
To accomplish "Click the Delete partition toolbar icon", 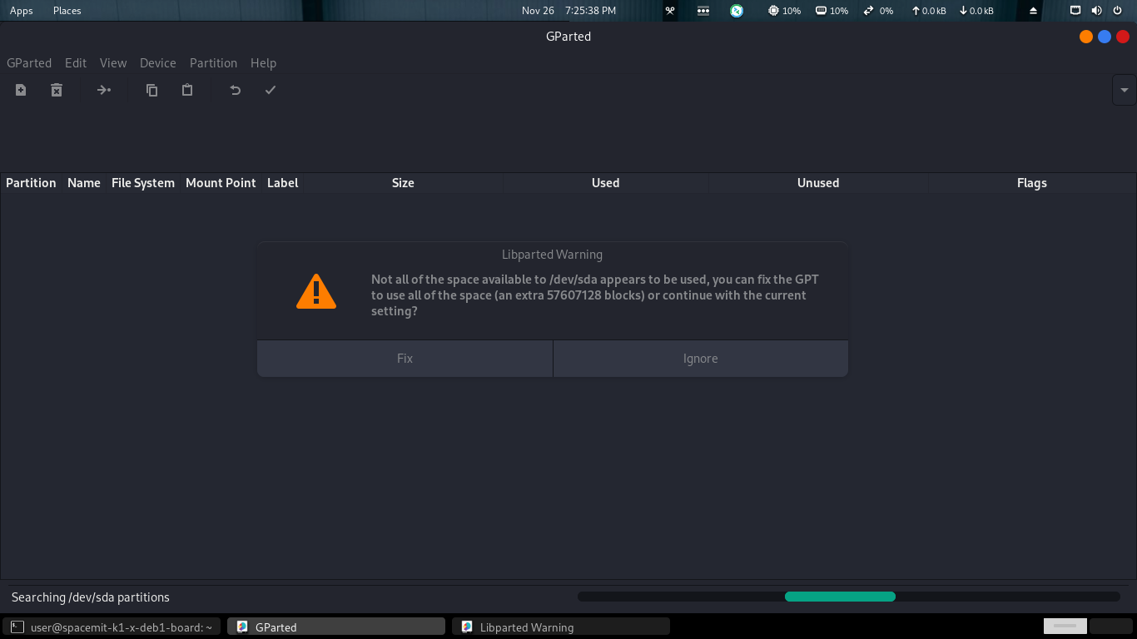I will 57,90.
